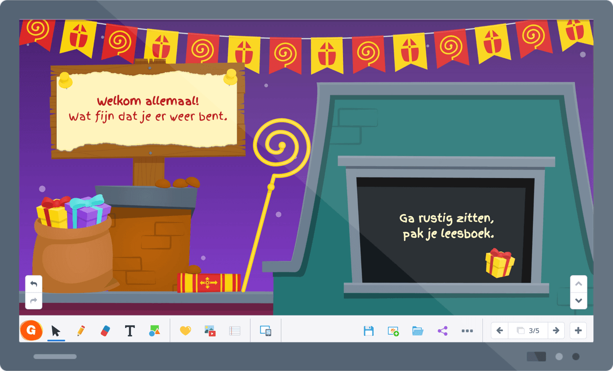Open the text tool
The image size is (613, 371).
tap(129, 330)
